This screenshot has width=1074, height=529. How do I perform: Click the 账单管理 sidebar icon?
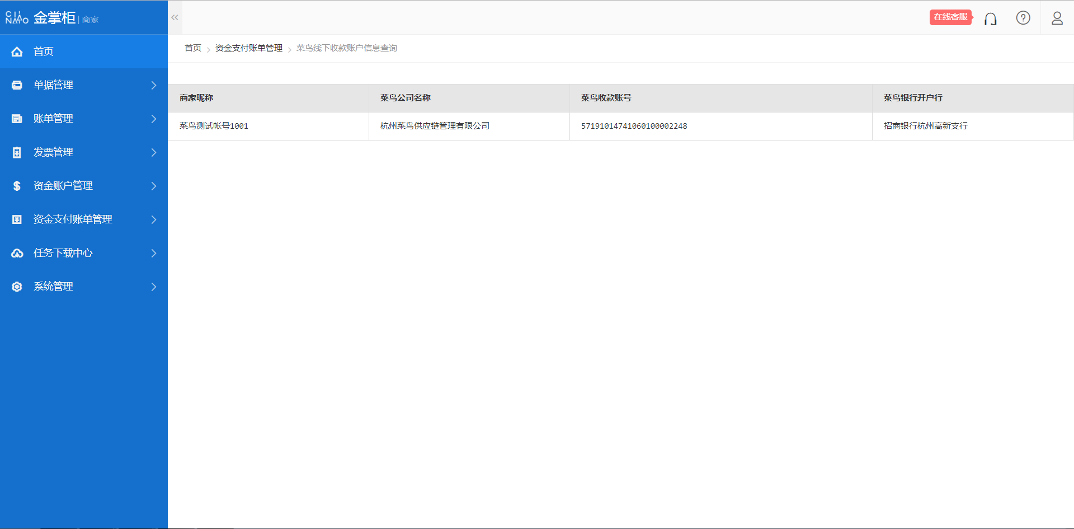coord(17,119)
